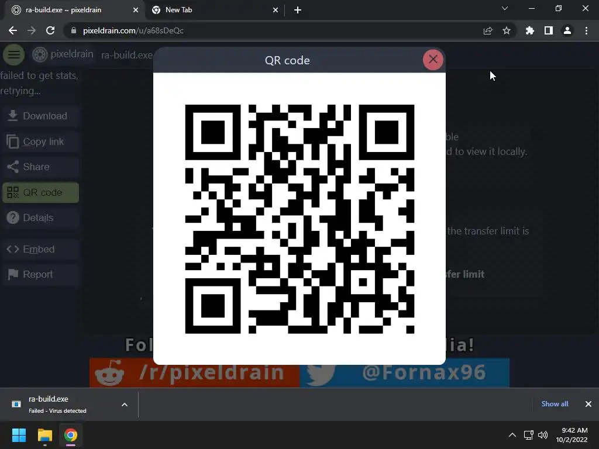
Task: Open the network status tray icon
Action: (x=529, y=435)
